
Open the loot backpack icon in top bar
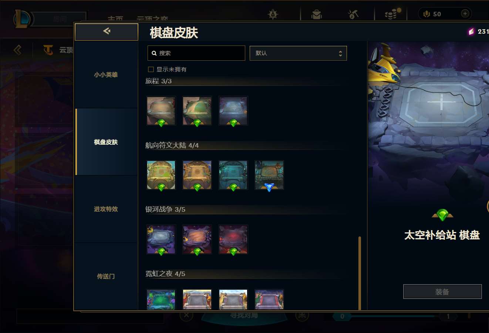316,14
